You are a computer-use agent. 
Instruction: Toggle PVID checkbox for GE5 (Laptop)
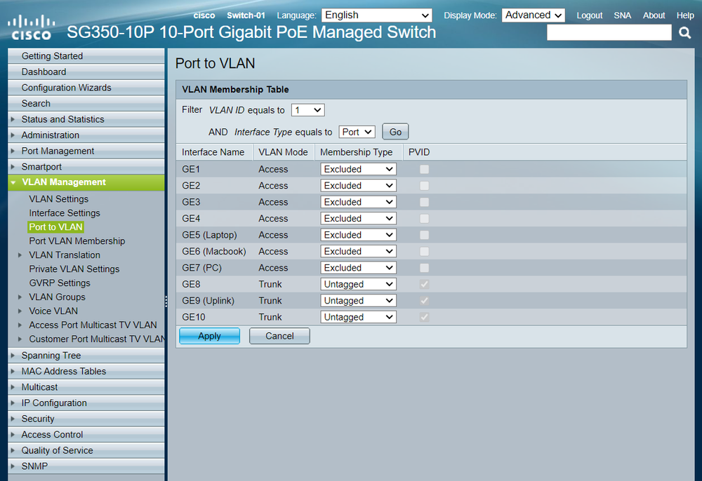424,235
